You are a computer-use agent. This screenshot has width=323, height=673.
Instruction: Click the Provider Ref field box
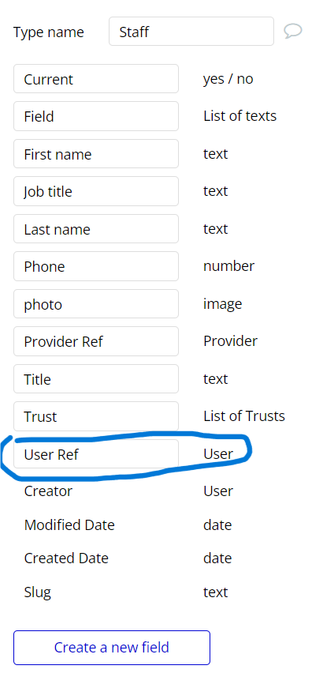pos(96,341)
